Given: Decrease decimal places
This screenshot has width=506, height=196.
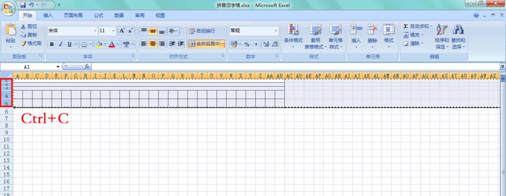Looking at the screenshot, I should (275, 44).
